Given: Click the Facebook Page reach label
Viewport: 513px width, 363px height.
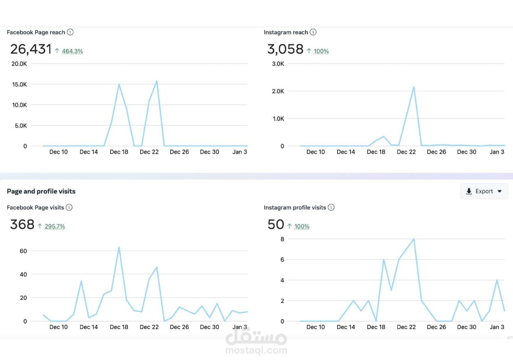Looking at the screenshot, I should 36,32.
